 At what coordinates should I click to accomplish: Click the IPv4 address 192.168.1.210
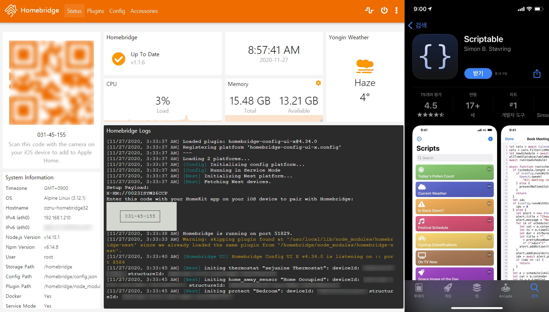tap(57, 218)
